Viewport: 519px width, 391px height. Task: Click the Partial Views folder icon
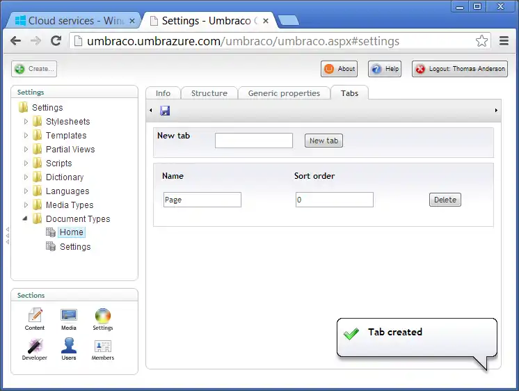[x=38, y=149]
